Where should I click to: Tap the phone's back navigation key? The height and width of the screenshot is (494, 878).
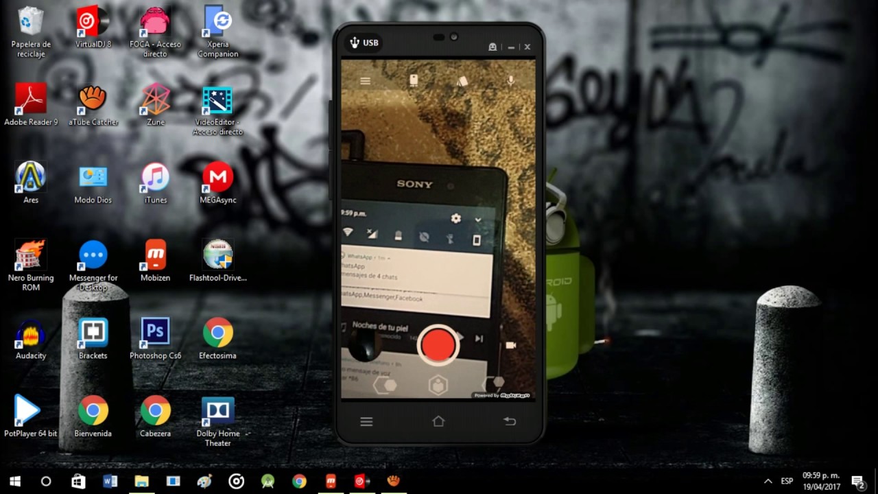coord(510,421)
